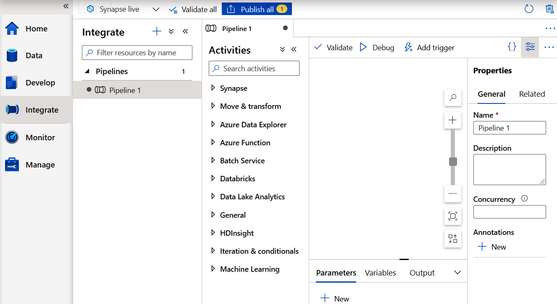Expand all activity groups
Viewport: 557px width, 304px height.
point(282,49)
